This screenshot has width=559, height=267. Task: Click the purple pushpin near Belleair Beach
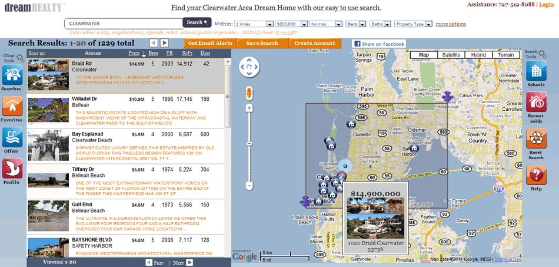305,202
